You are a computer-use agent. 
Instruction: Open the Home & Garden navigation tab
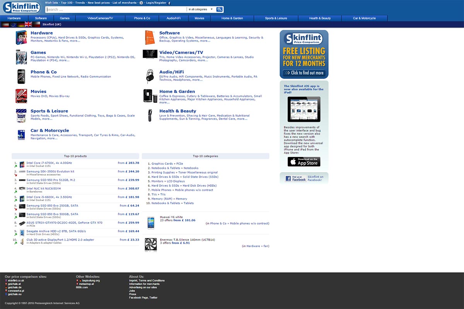[232, 18]
